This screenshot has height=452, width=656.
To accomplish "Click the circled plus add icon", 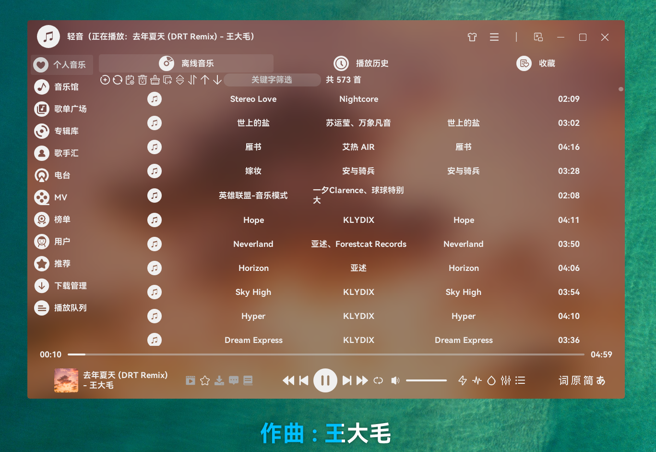I will tap(105, 80).
